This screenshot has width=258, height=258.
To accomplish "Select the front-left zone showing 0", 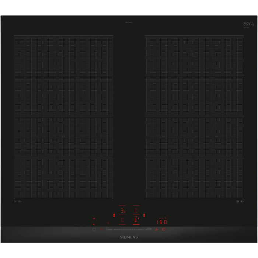I will [122, 220].
